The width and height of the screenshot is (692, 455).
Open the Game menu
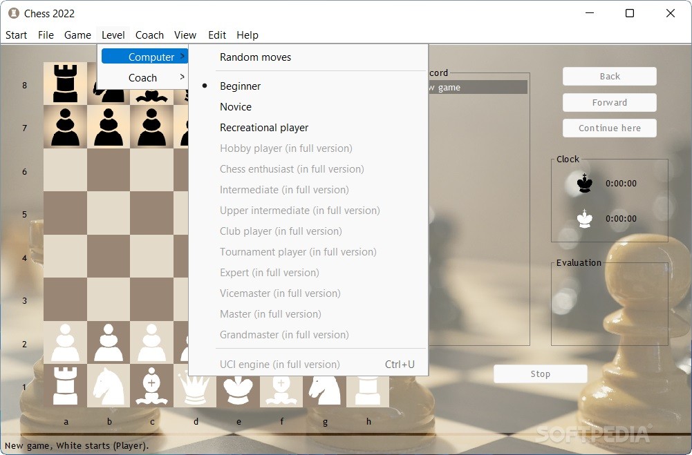(x=77, y=35)
